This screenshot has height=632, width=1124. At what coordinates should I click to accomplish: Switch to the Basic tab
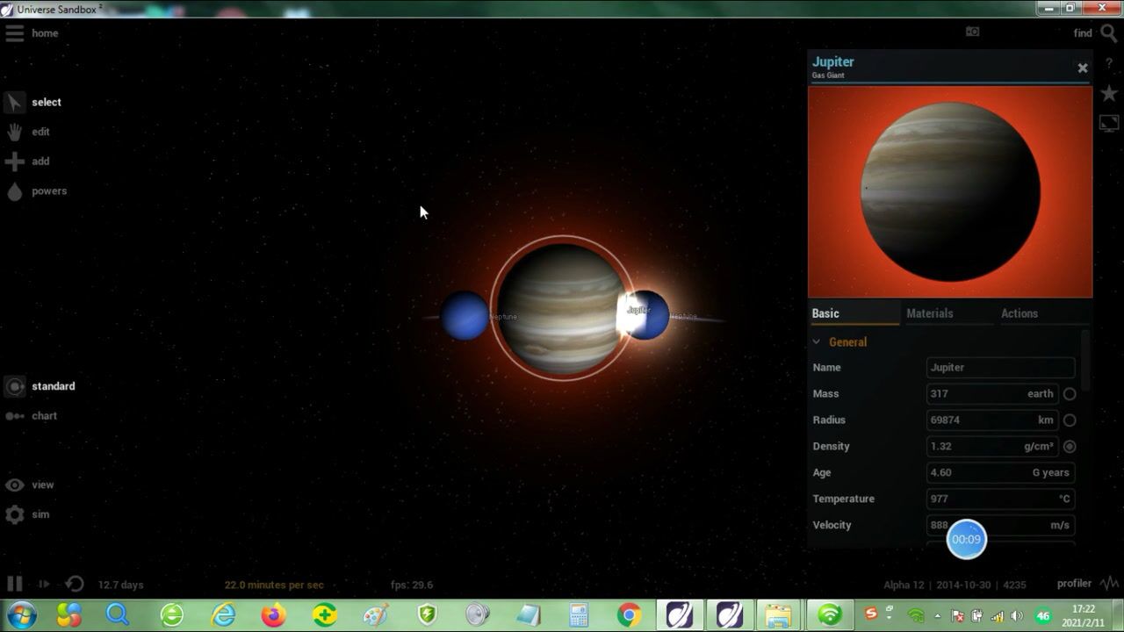[825, 313]
